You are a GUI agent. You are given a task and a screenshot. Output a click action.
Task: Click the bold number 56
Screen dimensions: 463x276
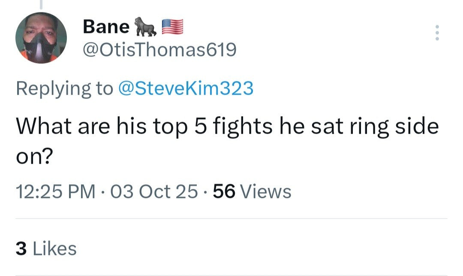pos(224,191)
